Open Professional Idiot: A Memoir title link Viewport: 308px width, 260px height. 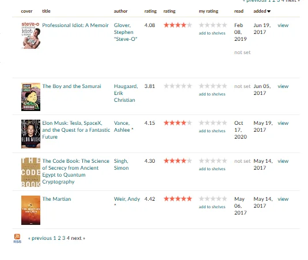click(x=75, y=25)
